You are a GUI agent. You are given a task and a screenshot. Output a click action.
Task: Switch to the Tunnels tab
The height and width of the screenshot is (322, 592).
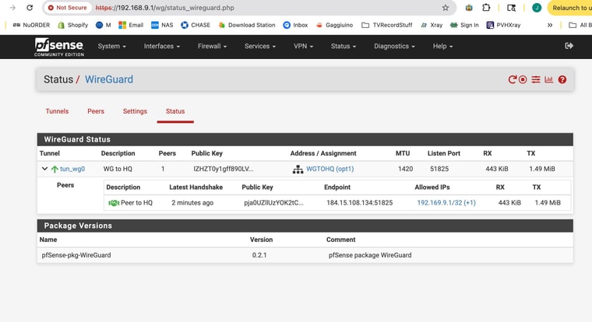coord(57,111)
